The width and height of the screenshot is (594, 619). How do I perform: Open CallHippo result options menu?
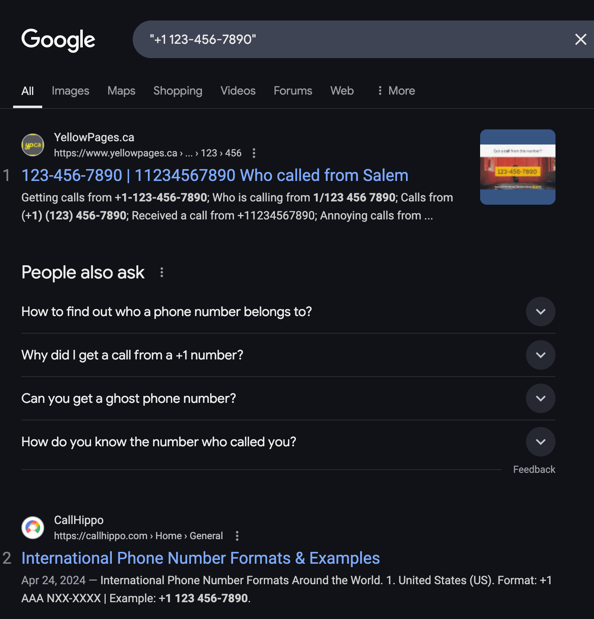pos(237,536)
